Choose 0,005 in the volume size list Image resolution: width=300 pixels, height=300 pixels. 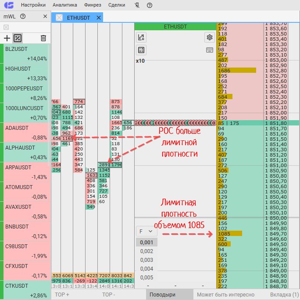point(146,277)
